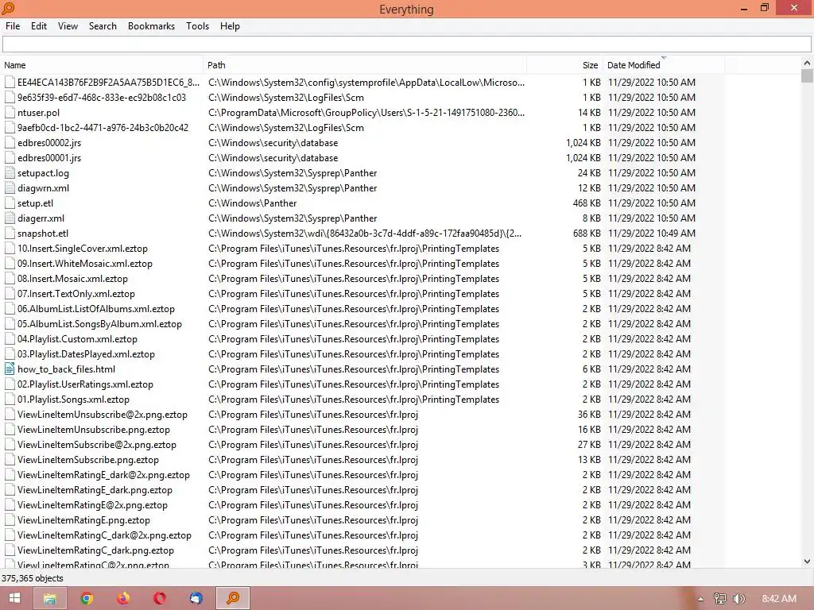Click the 468 KB size cell
Image resolution: width=814 pixels, height=610 pixels.
click(x=587, y=203)
